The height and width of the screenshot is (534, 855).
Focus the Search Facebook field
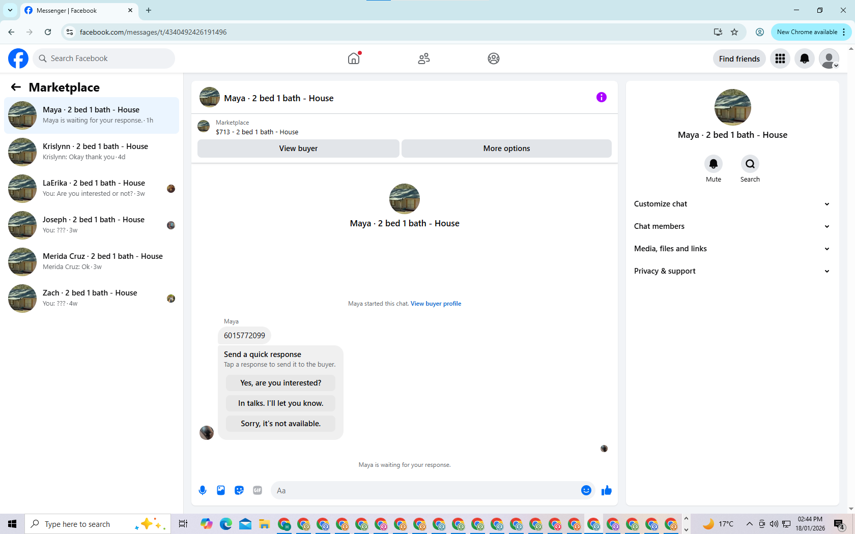(104, 58)
